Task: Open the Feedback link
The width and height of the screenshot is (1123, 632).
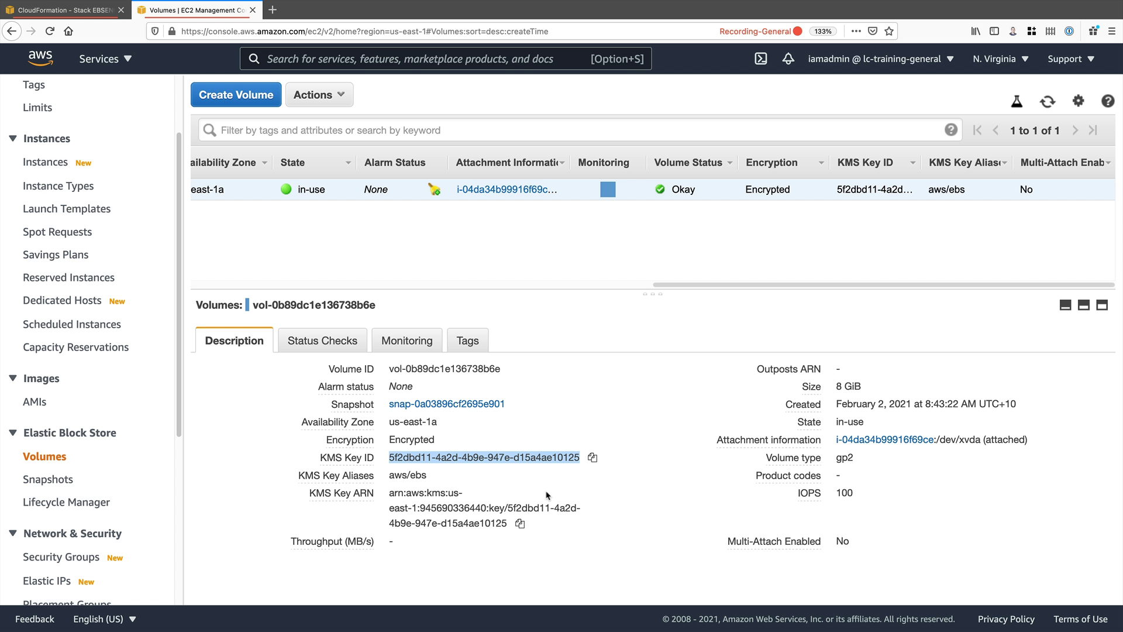Action: 35,619
